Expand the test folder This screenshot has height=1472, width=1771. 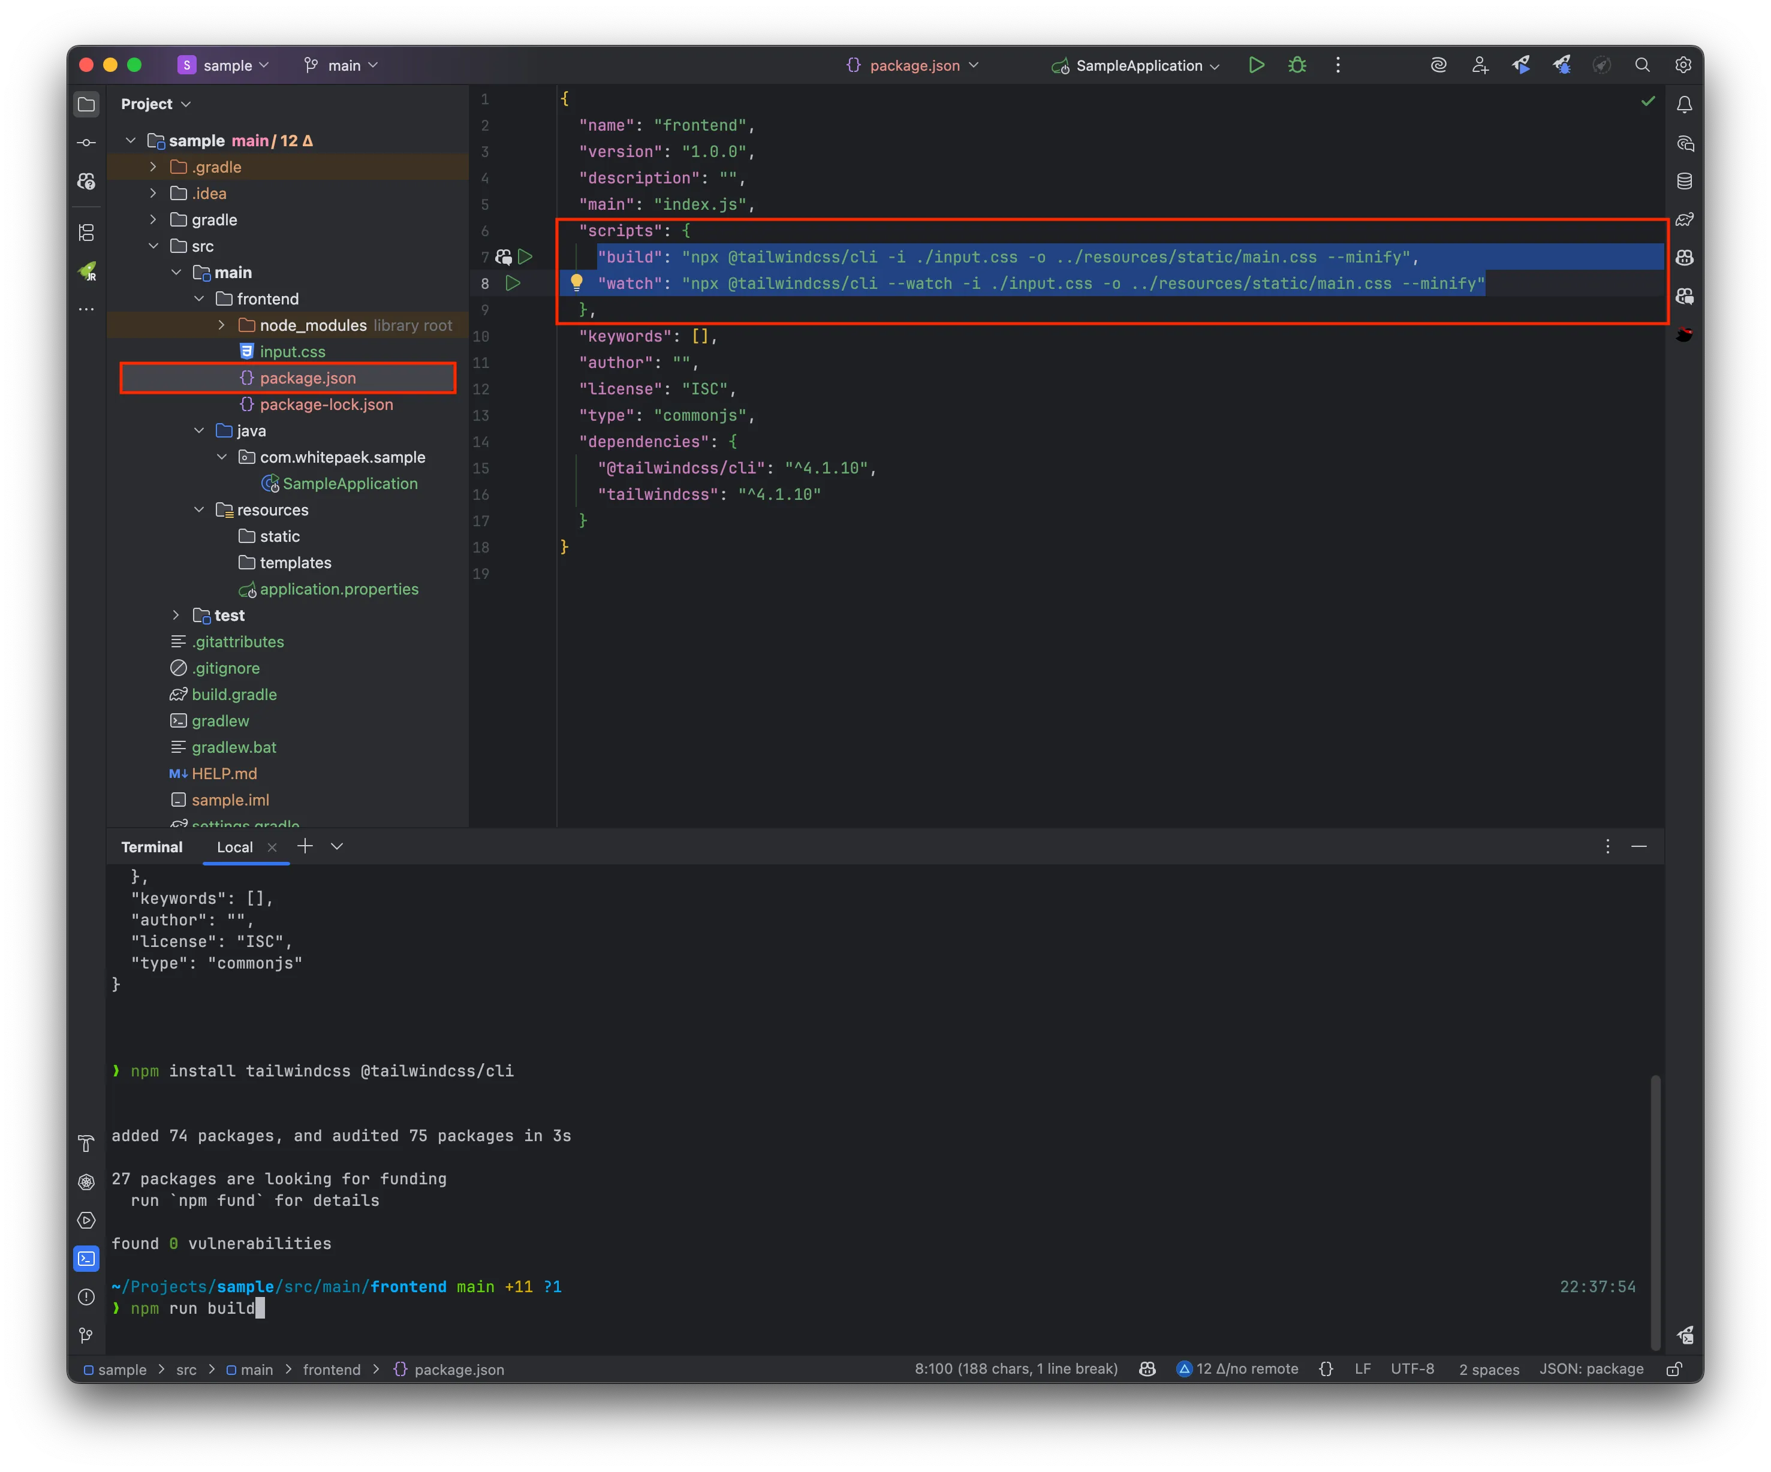(176, 616)
